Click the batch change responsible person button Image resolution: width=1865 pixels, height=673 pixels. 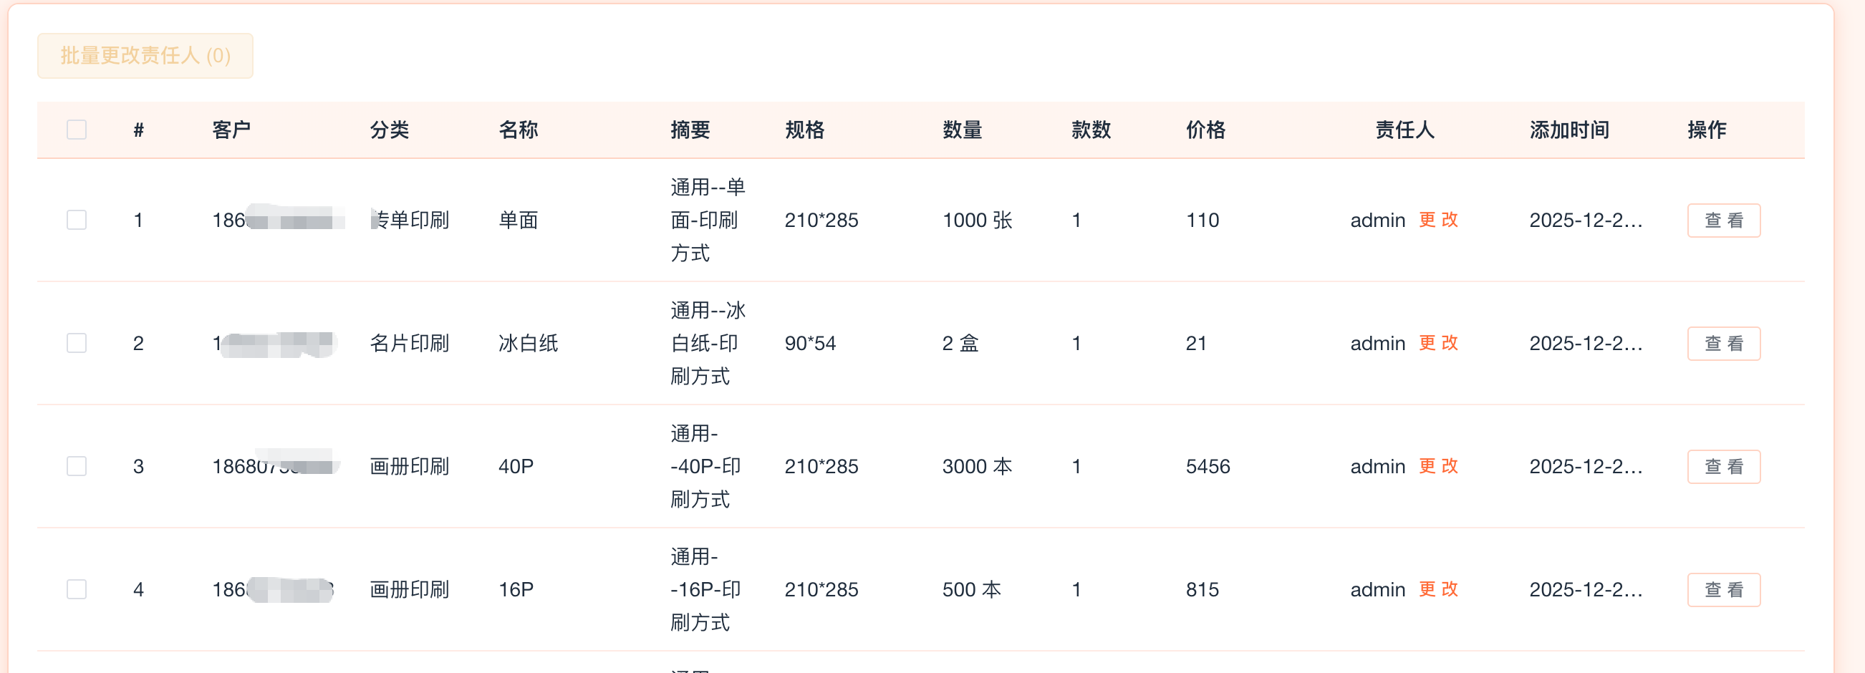tap(145, 56)
